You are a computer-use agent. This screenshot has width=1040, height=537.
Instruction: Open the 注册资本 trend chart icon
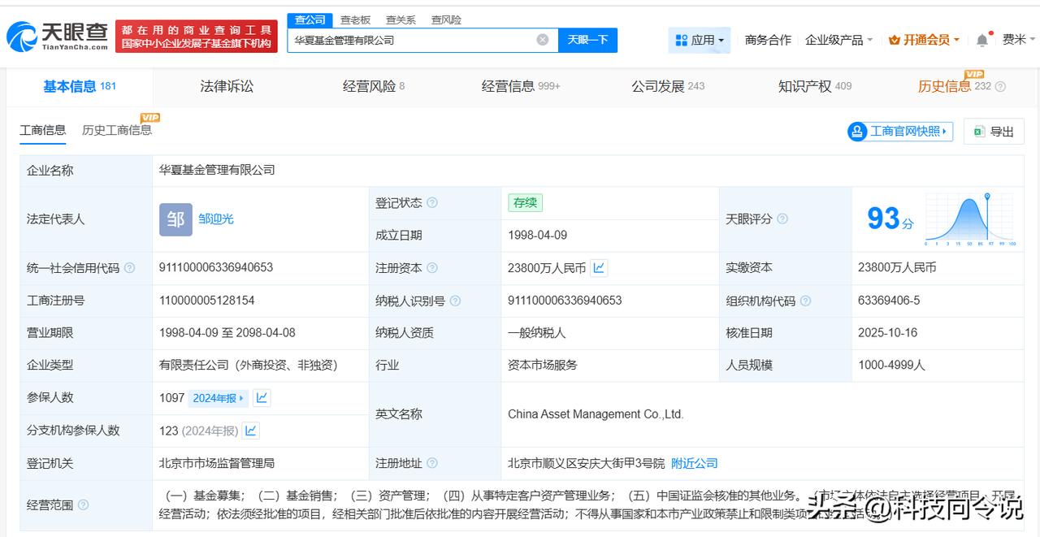(599, 267)
